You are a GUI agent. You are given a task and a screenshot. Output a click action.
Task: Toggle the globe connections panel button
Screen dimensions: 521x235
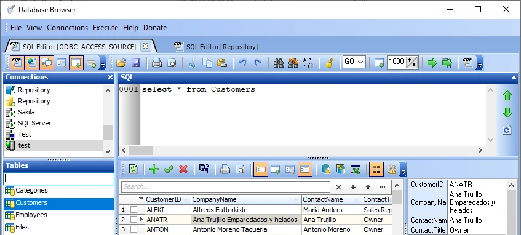32,63
